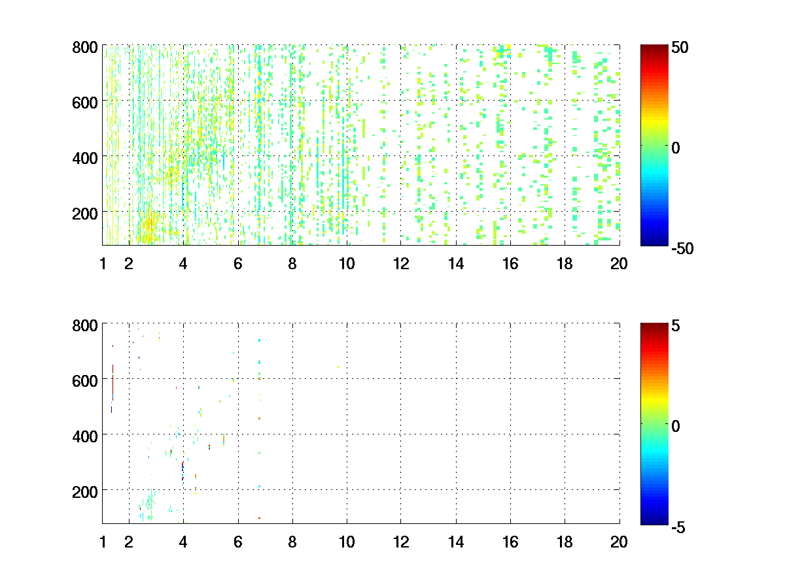The image size is (785, 588).
Task: Select the upper heatmap plot area
Action: click(x=361, y=145)
